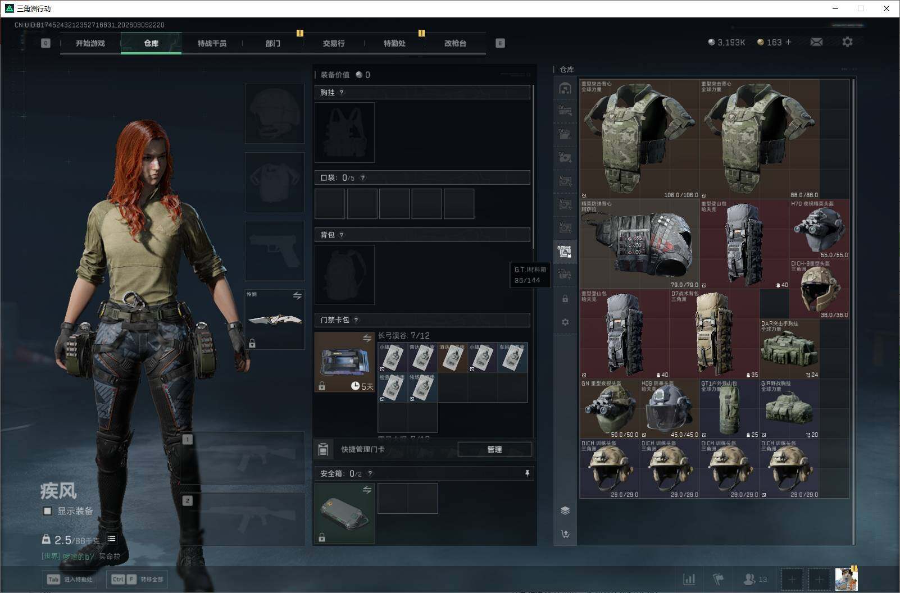Open game settings gear at top right
The height and width of the screenshot is (593, 900).
pyautogui.click(x=847, y=42)
